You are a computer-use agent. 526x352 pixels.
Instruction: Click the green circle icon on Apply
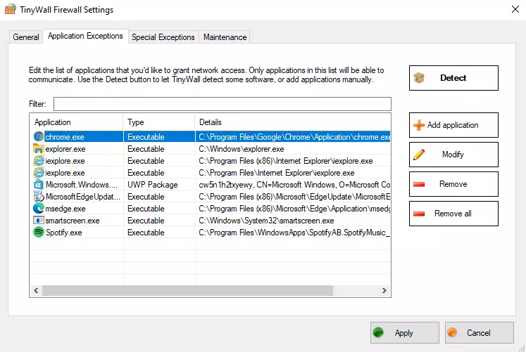[x=378, y=332]
